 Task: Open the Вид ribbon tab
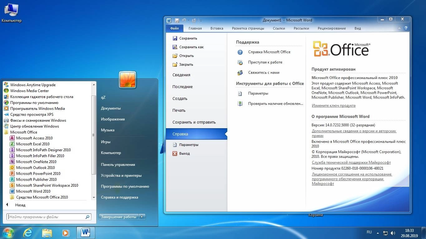358,28
